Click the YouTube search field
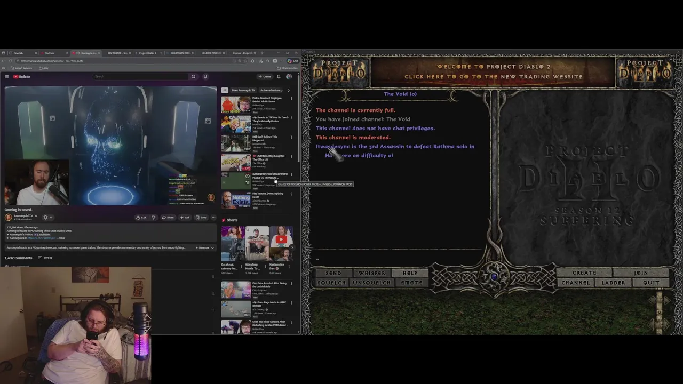 tap(140, 76)
